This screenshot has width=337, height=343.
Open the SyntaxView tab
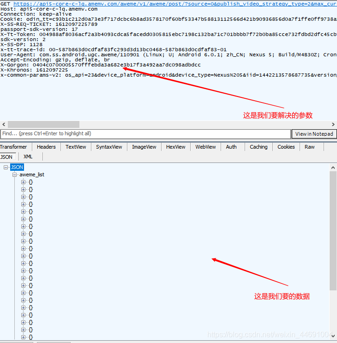(x=109, y=147)
